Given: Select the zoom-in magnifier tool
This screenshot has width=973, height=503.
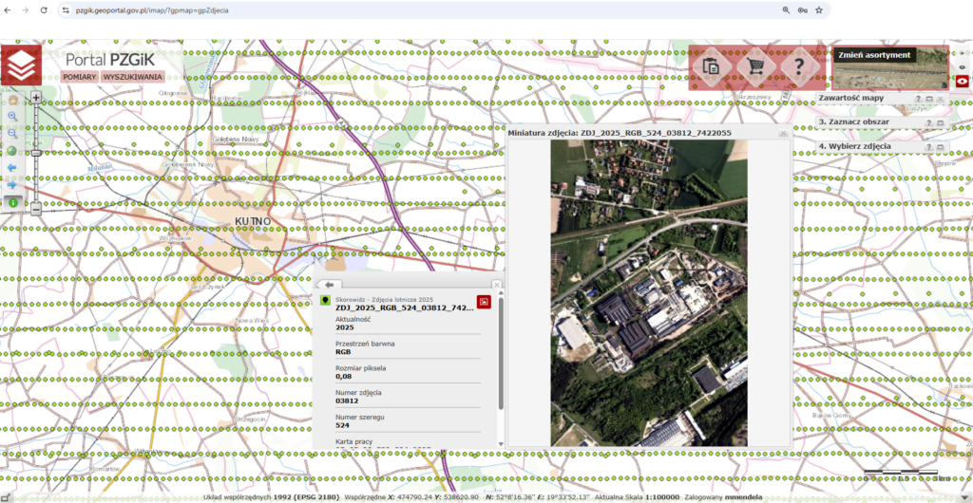Looking at the screenshot, I should [13, 116].
